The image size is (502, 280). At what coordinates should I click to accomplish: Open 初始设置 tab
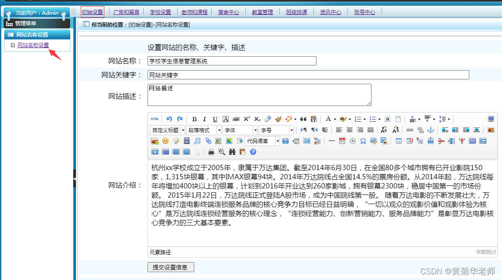tap(92, 12)
